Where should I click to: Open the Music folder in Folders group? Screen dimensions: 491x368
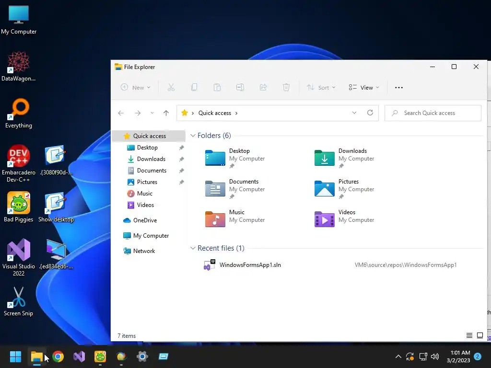[x=235, y=219]
